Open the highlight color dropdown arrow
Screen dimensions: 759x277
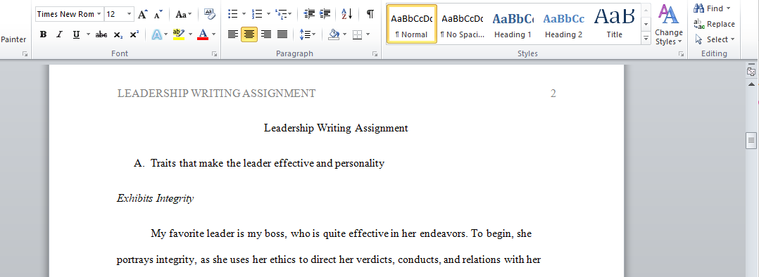pyautogui.click(x=190, y=34)
